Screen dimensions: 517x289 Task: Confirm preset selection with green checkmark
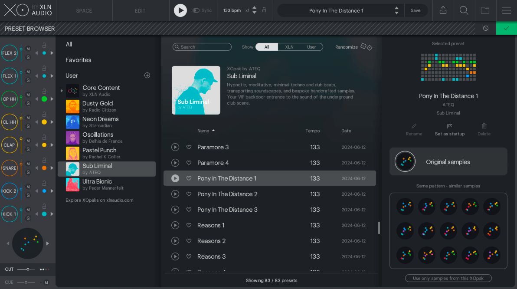506,28
